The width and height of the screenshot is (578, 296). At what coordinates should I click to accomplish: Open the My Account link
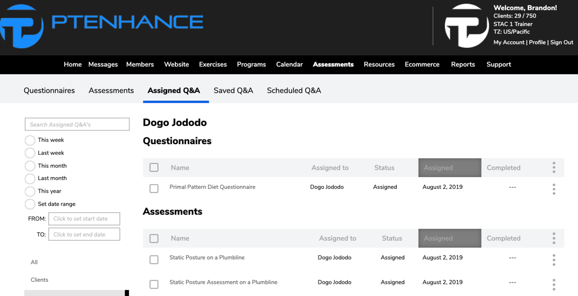[x=509, y=42]
